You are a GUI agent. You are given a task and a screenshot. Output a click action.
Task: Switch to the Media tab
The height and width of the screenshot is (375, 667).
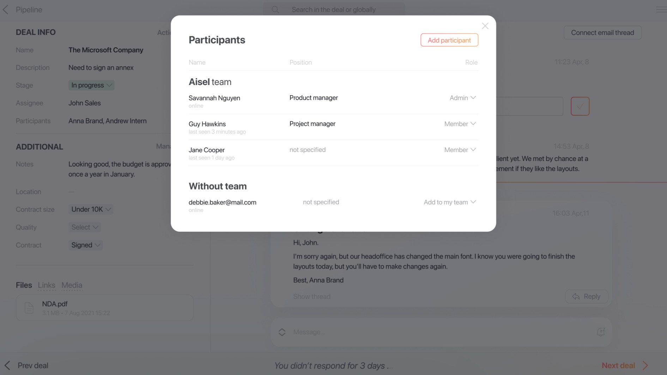[x=72, y=285]
